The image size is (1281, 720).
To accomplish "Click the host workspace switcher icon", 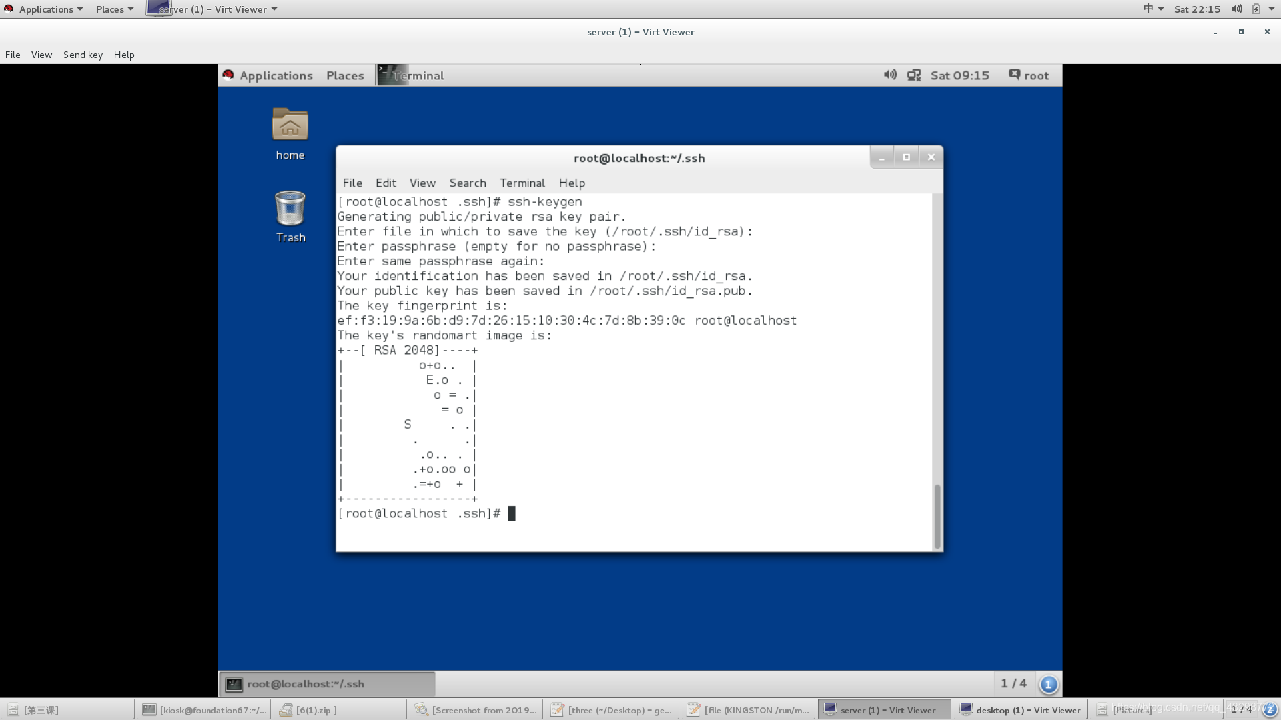I will 1270,709.
